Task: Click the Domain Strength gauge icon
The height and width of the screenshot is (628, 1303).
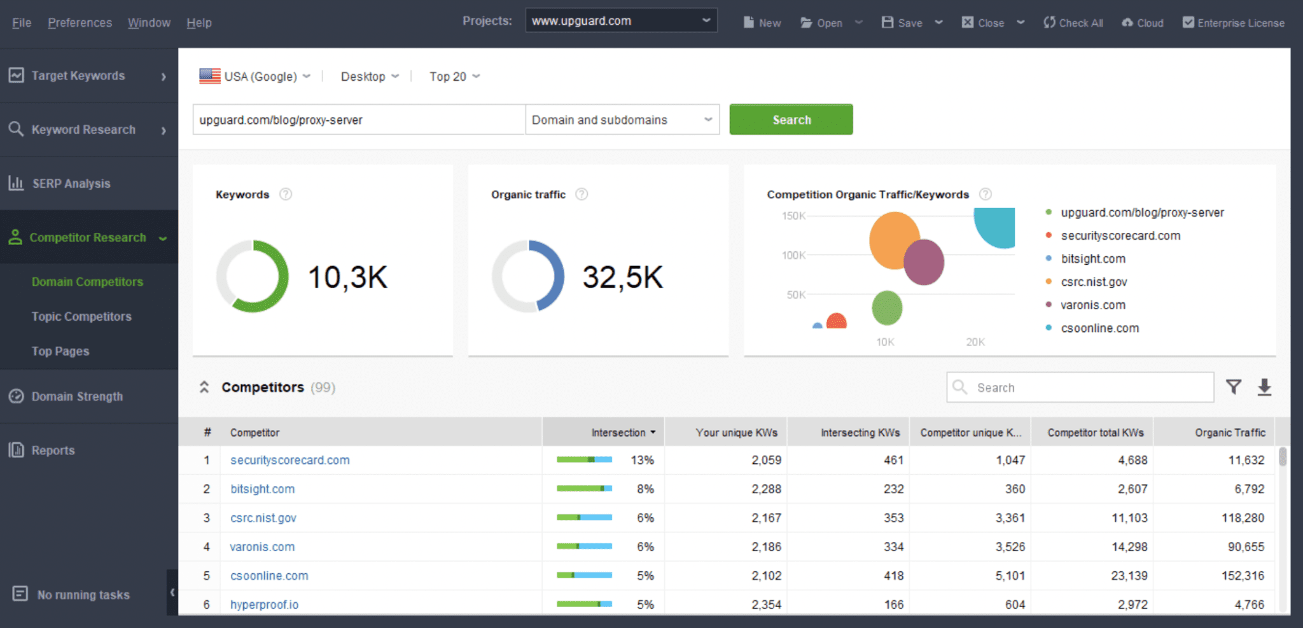Action: tap(17, 396)
